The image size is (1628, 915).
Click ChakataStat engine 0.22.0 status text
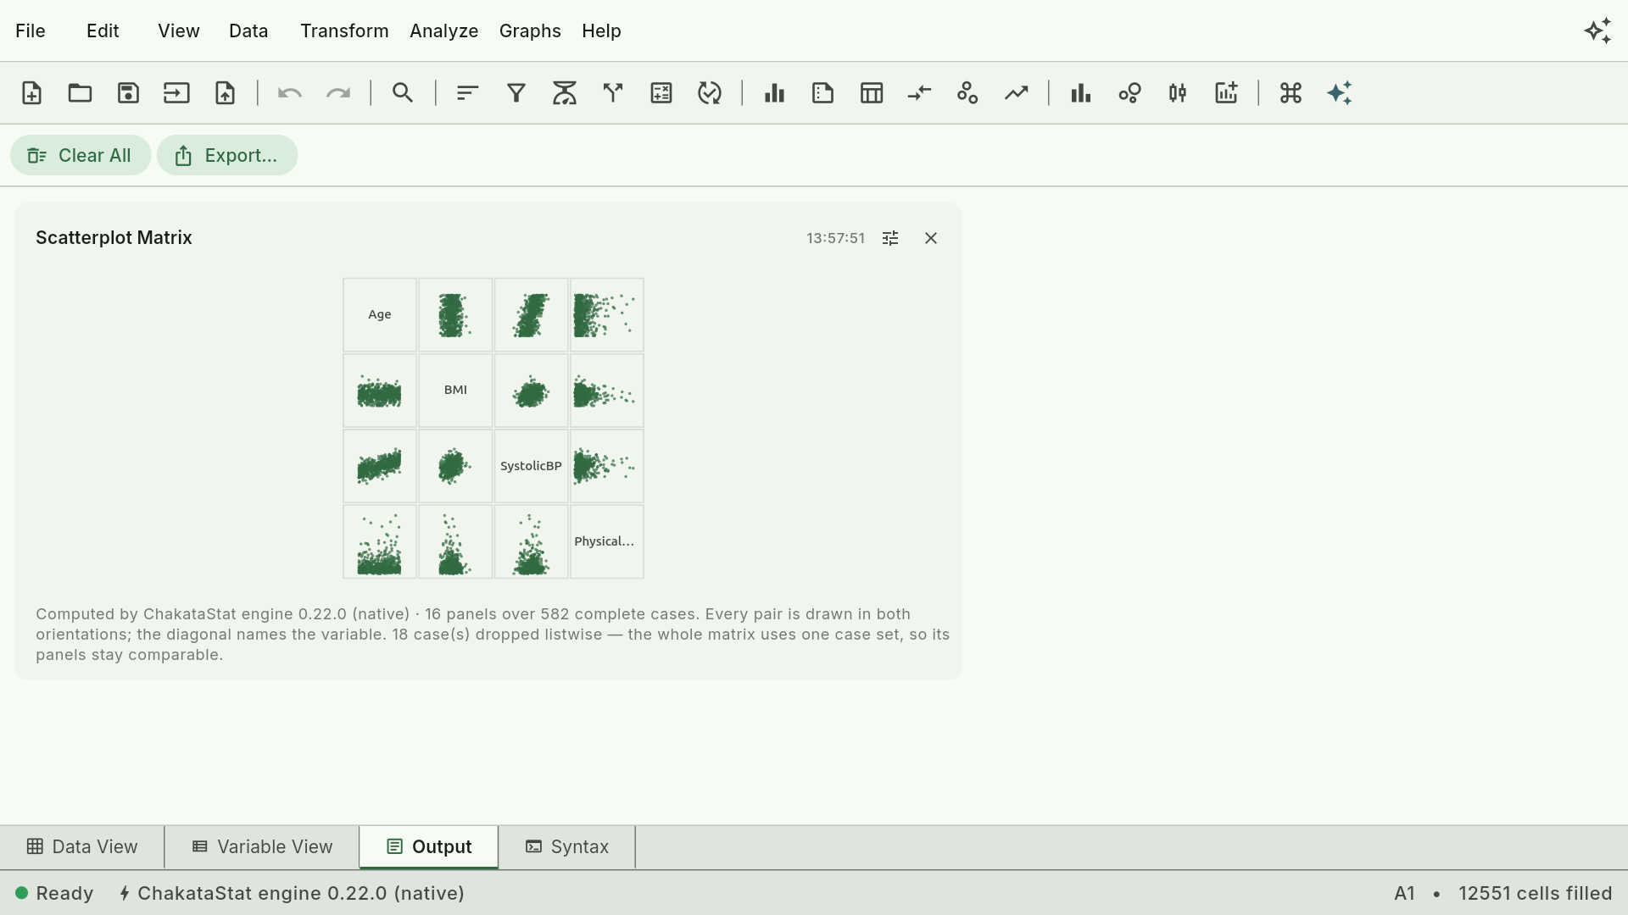pyautogui.click(x=293, y=893)
